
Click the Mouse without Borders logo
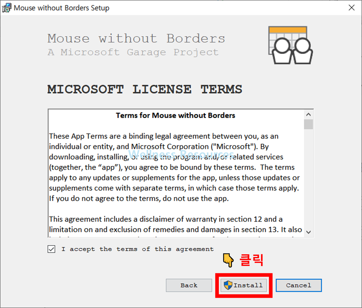[291, 45]
